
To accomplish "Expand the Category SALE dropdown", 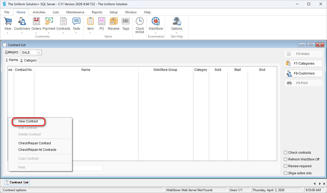I will pos(39,53).
